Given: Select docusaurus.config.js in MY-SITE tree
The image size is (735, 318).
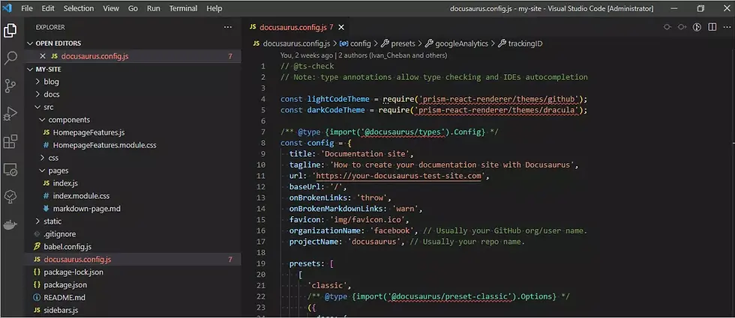Looking at the screenshot, I should tap(77, 259).
